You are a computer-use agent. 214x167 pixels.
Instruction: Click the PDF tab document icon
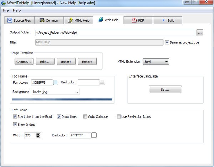134,20
